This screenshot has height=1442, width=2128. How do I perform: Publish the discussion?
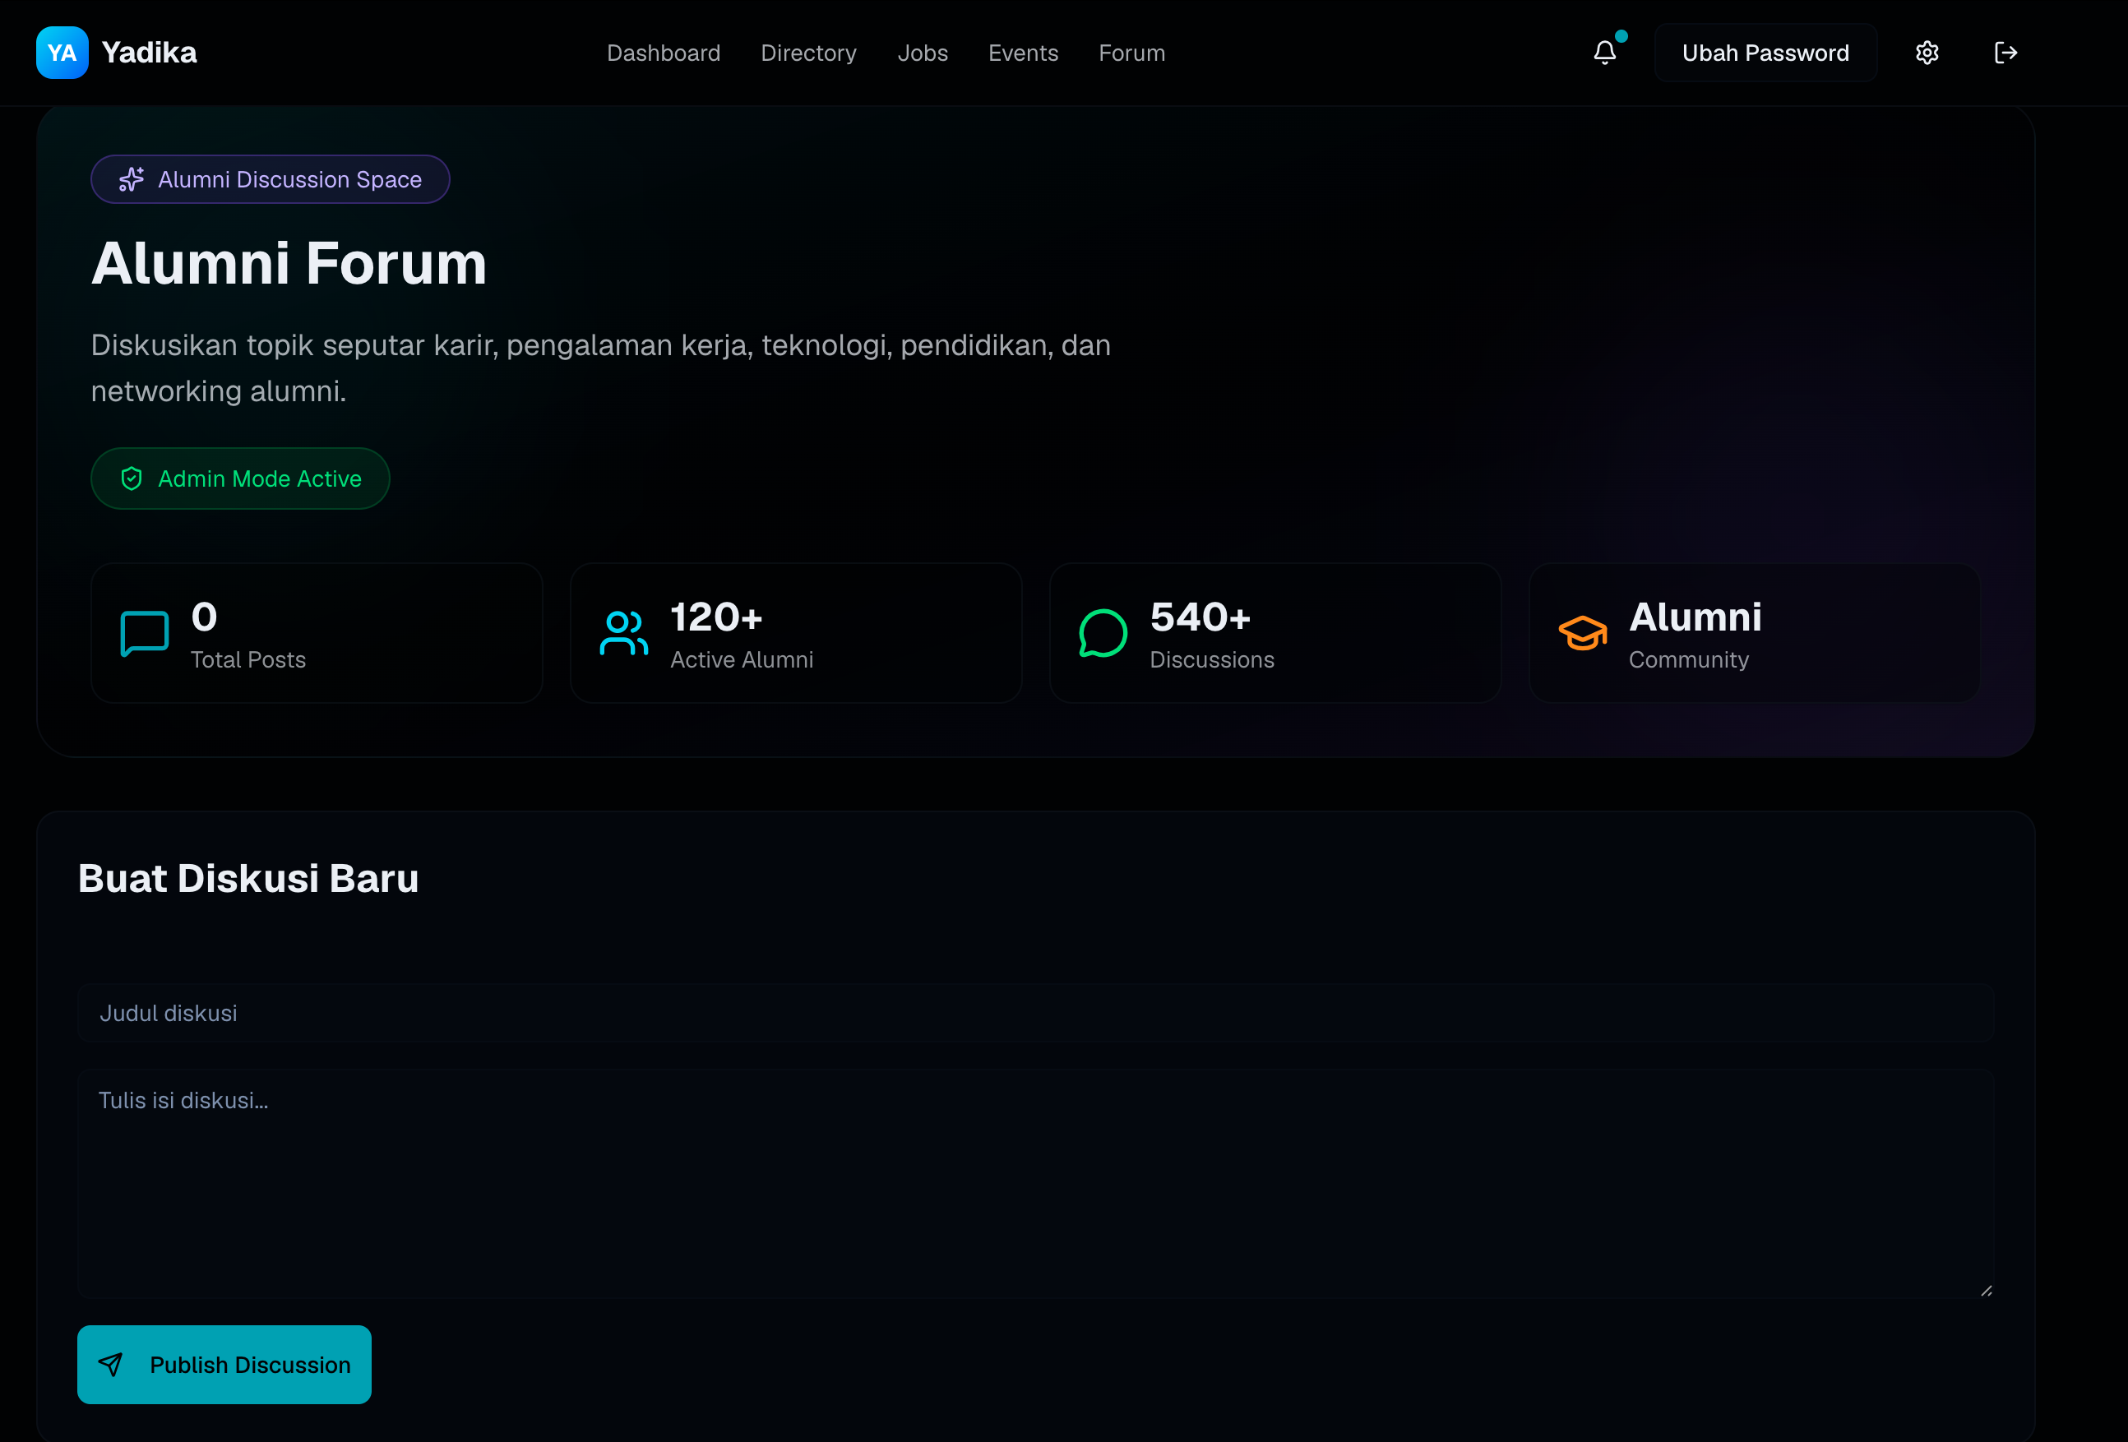point(224,1364)
